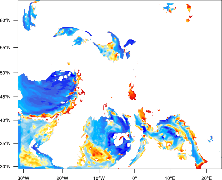Click the 10°E longitude label
Image resolution: width=222 pixels, height=180 pixels.
(170, 178)
